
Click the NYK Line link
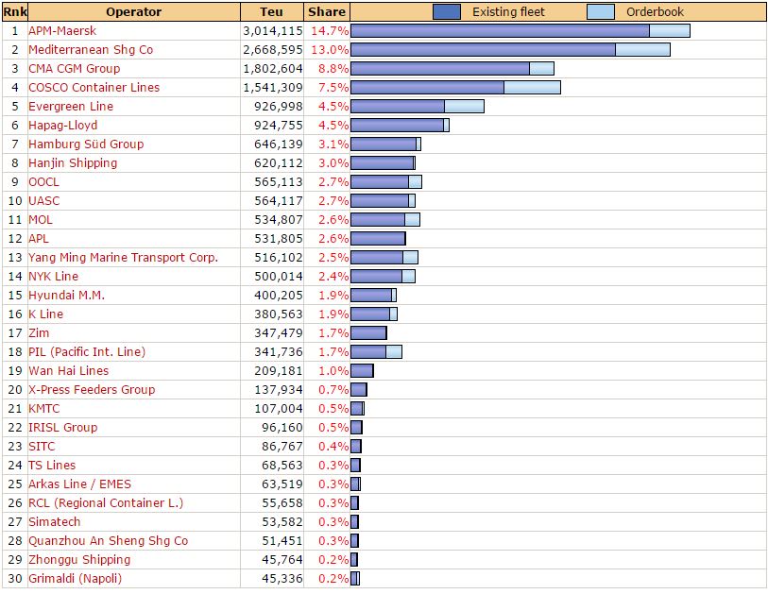coord(54,276)
